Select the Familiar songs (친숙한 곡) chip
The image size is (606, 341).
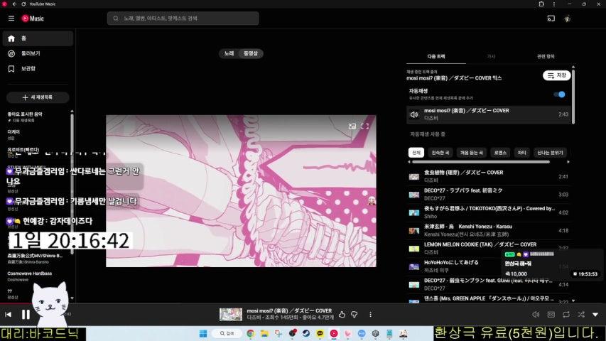pos(440,153)
